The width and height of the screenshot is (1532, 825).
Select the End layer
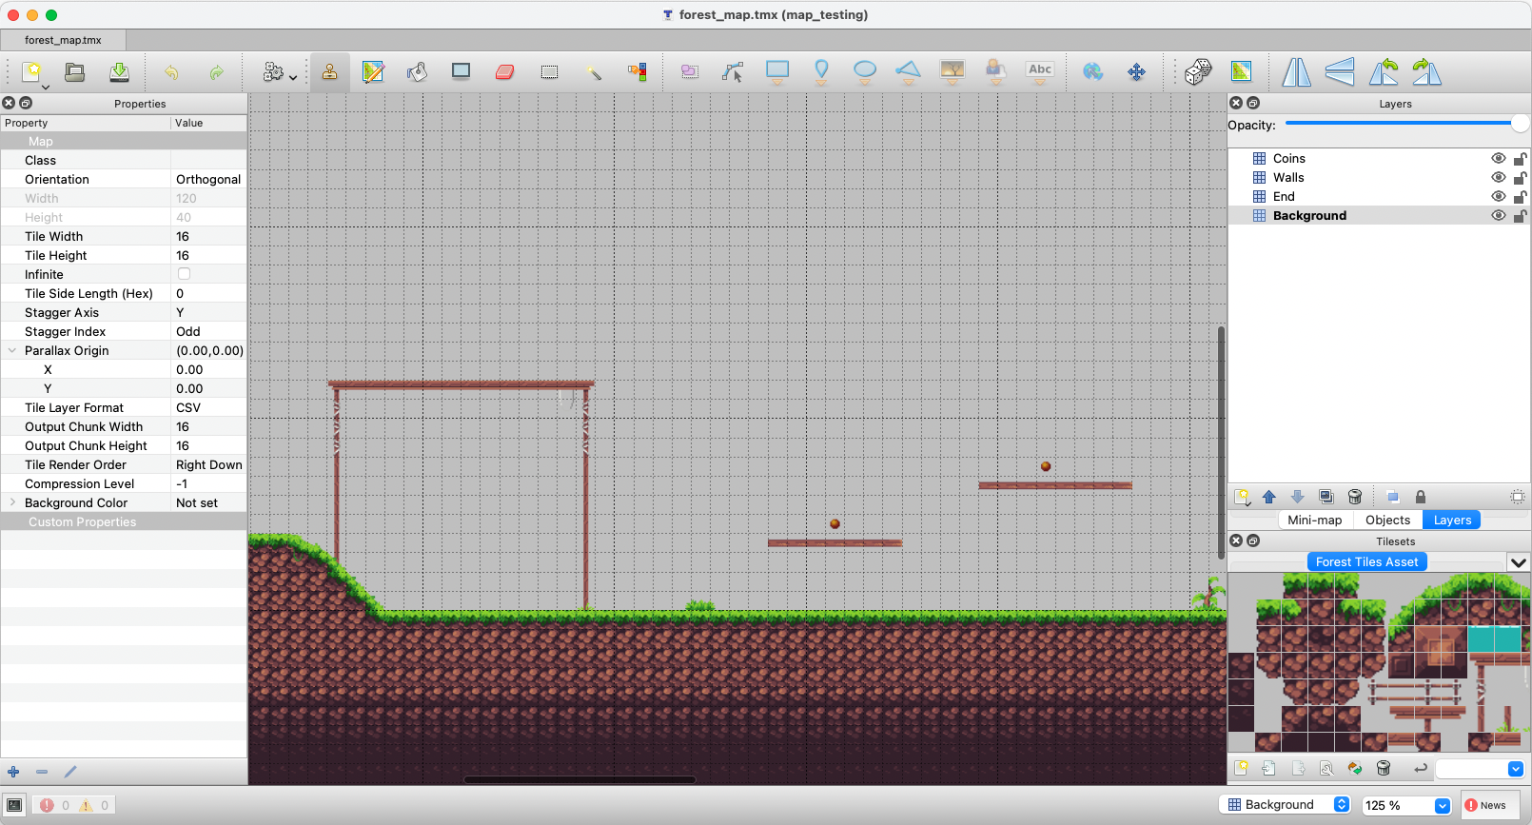1284,197
